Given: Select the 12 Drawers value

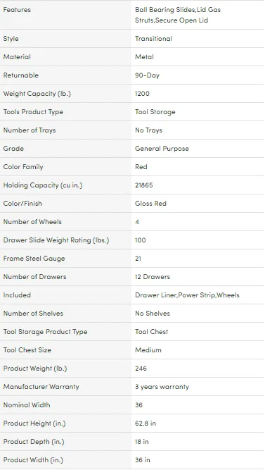Looking at the screenshot, I should pos(153,277).
